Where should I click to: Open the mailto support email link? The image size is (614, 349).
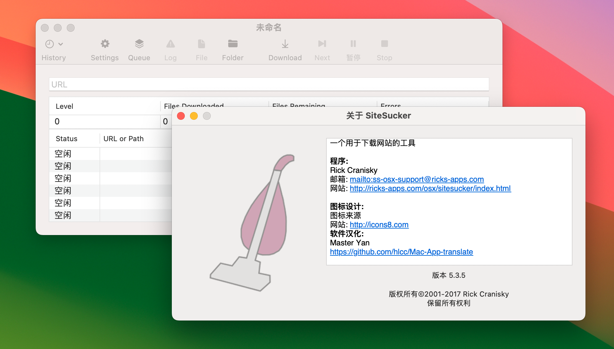pyautogui.click(x=417, y=179)
